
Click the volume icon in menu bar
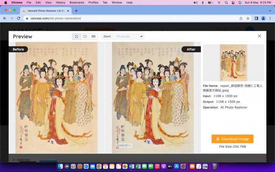click(x=195, y=2)
